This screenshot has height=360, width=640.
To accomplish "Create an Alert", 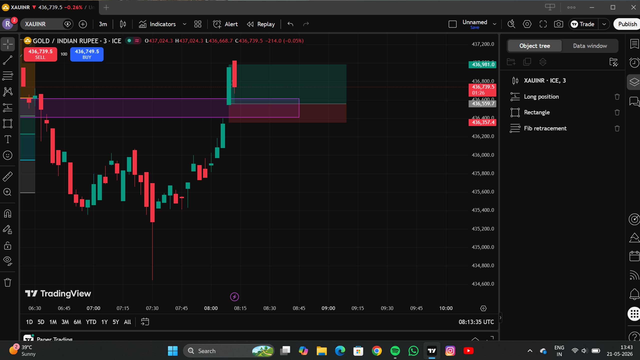I will (x=225, y=24).
